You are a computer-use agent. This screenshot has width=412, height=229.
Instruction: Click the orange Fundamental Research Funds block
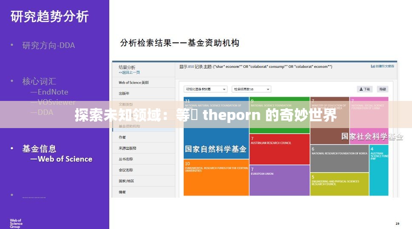point(216,177)
